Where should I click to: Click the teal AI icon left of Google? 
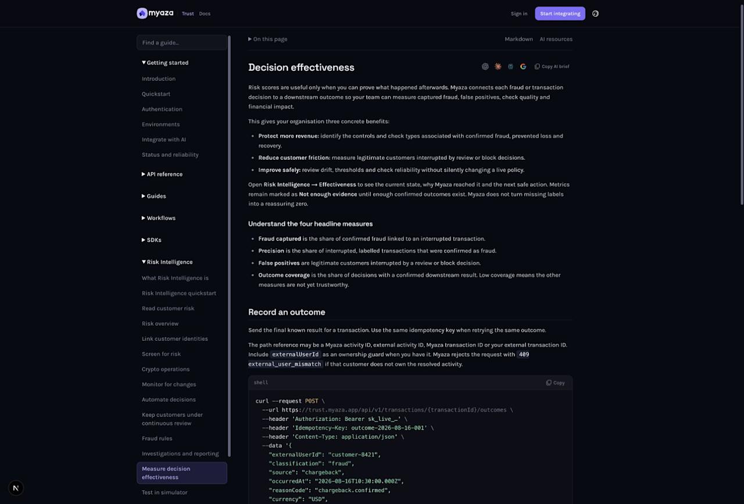click(x=510, y=67)
